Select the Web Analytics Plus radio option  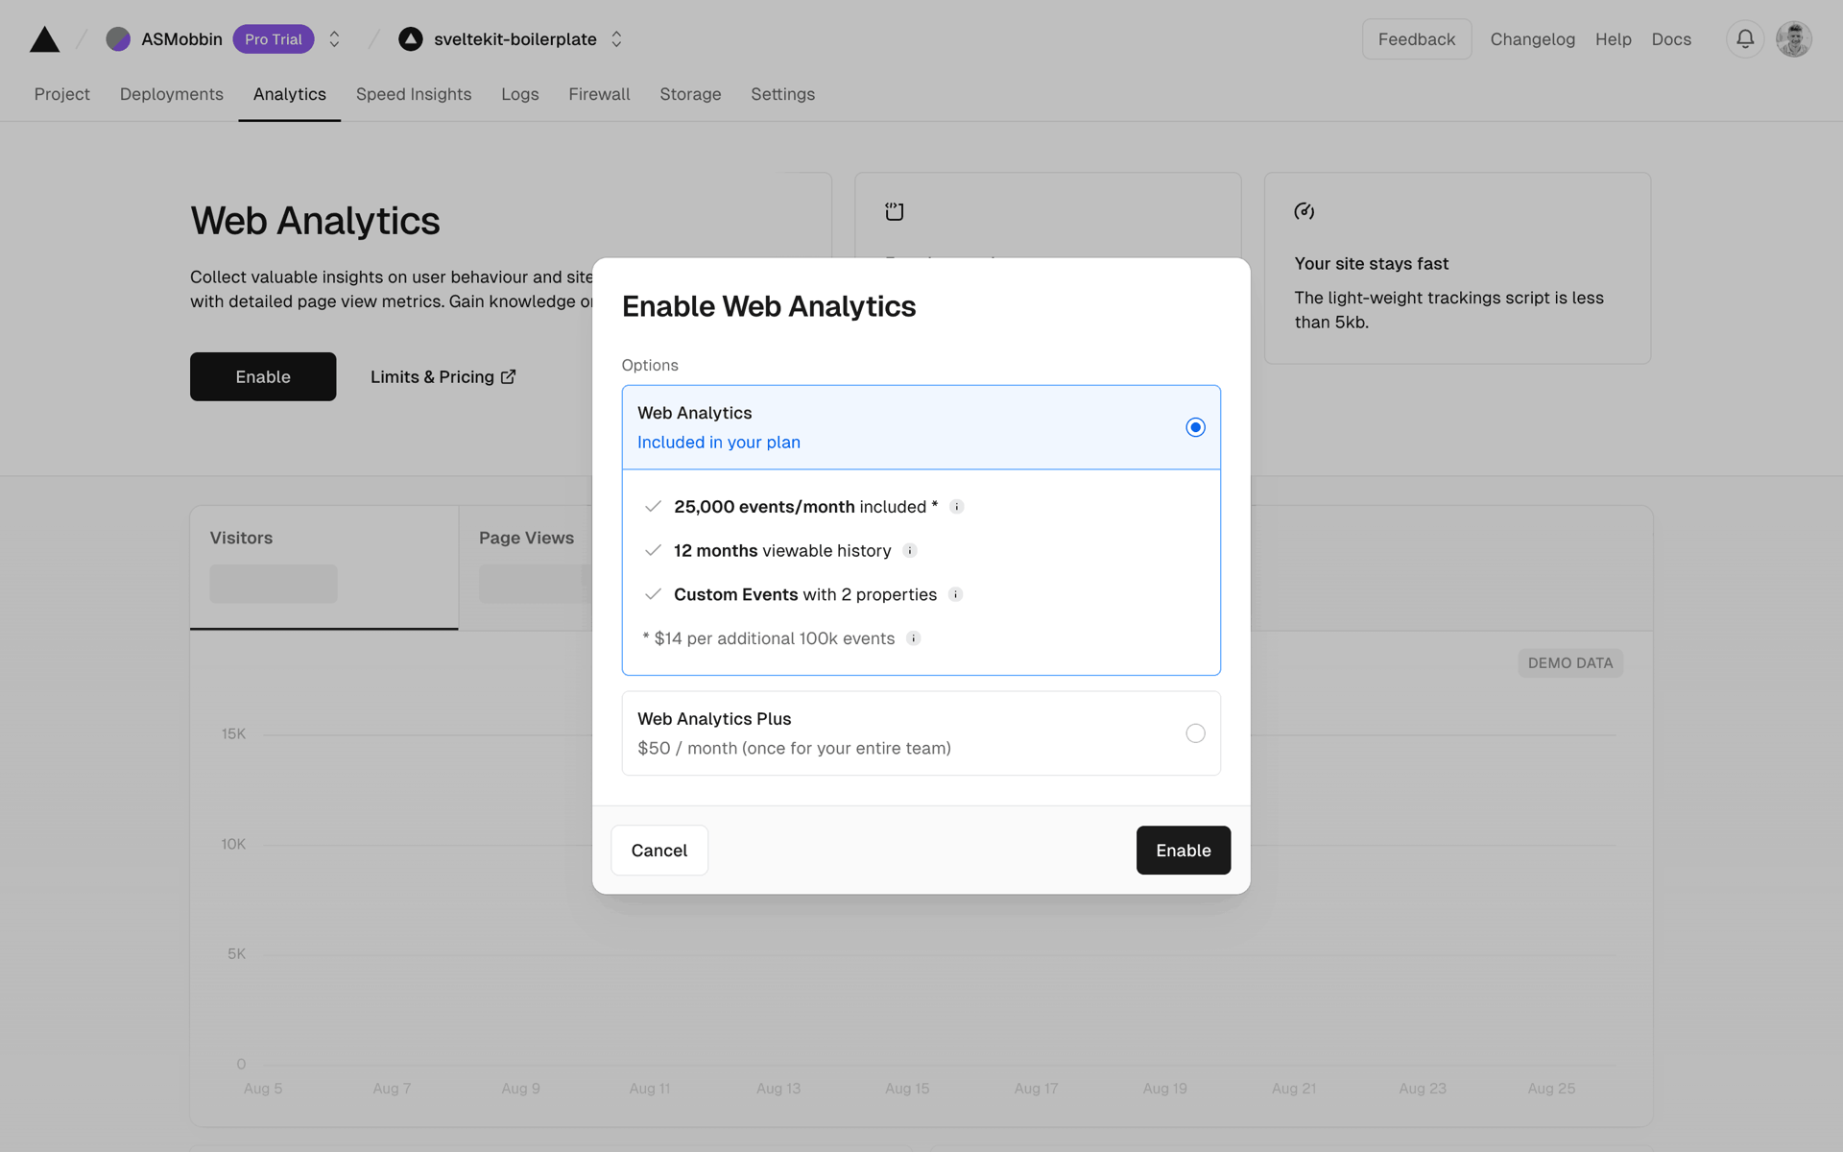coord(1195,733)
